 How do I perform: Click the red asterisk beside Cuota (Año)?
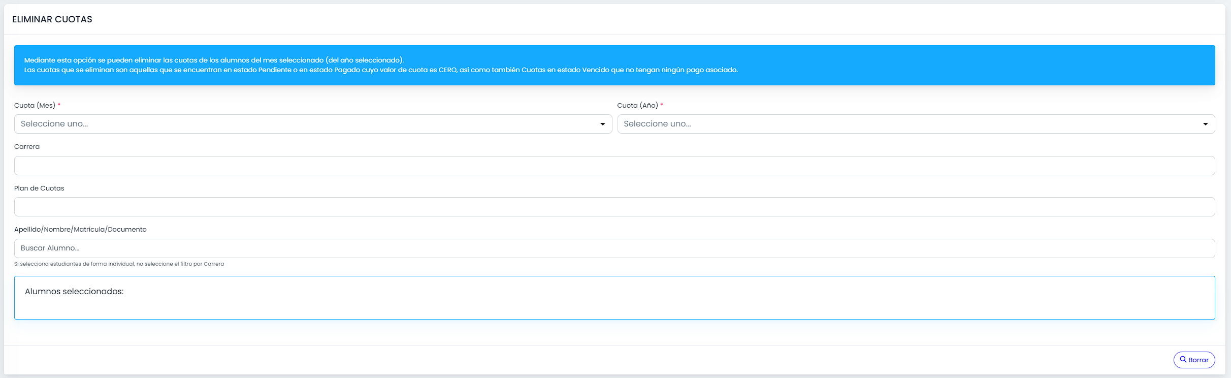(x=662, y=105)
